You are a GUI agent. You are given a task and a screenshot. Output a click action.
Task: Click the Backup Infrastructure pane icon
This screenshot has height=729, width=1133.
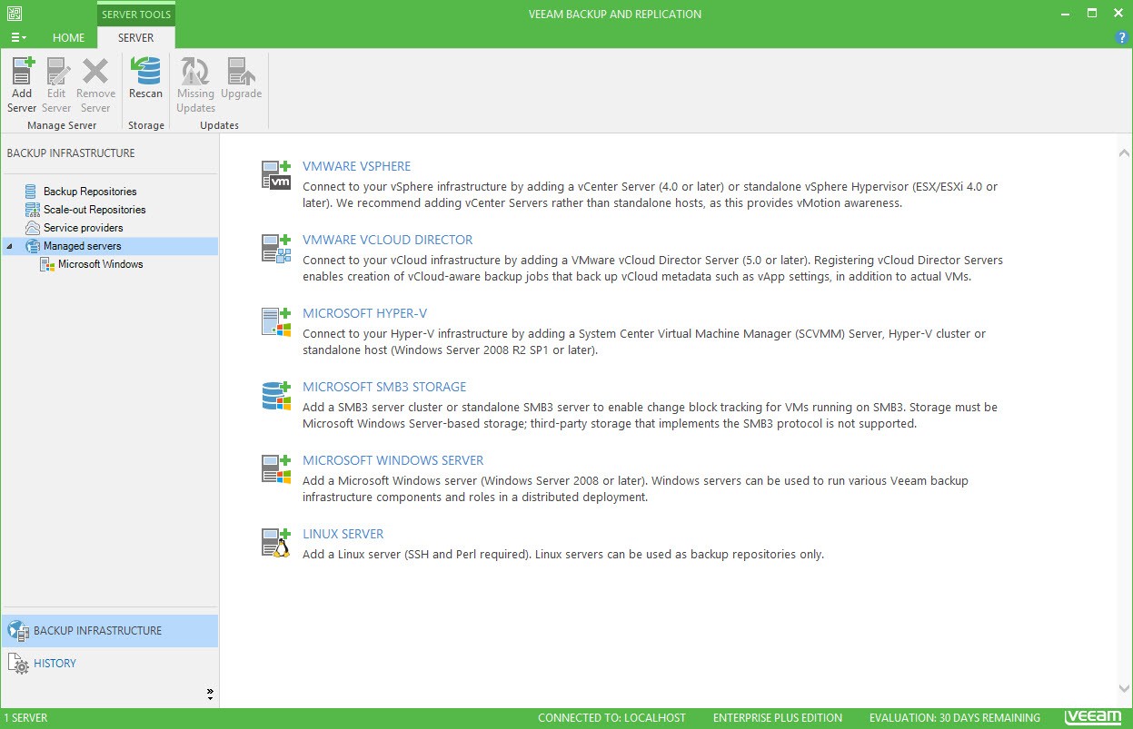18,631
